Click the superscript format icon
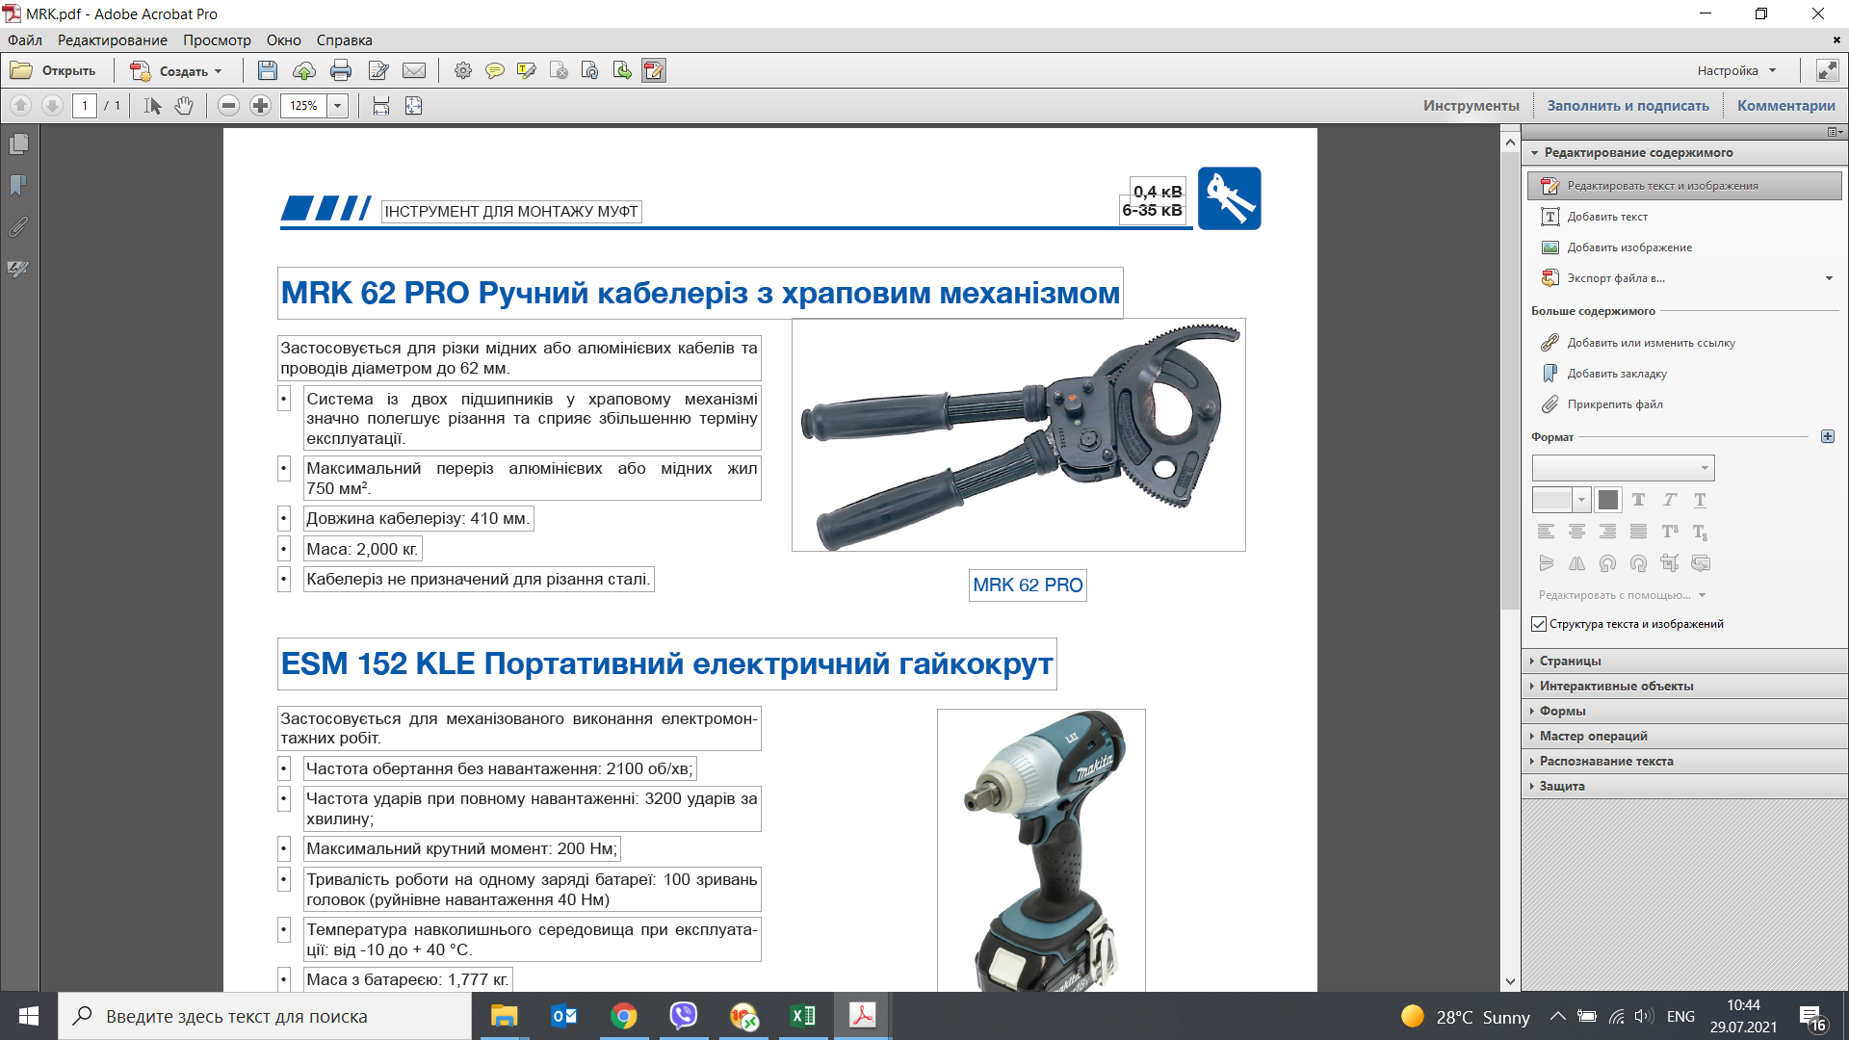 click(x=1670, y=532)
